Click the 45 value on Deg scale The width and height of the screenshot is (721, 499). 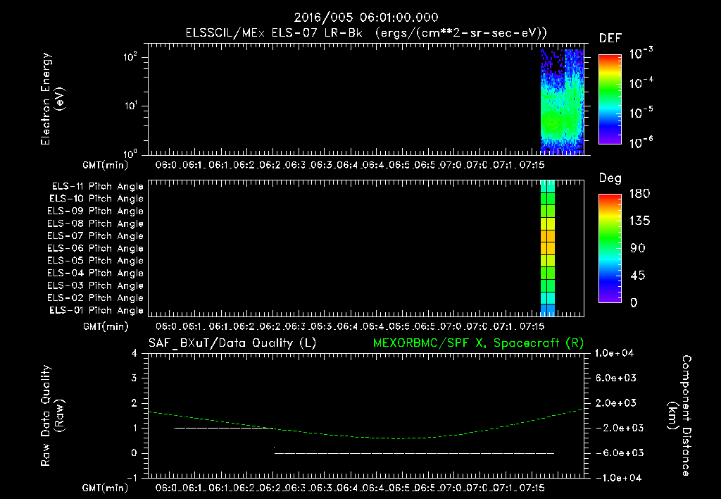(637, 276)
